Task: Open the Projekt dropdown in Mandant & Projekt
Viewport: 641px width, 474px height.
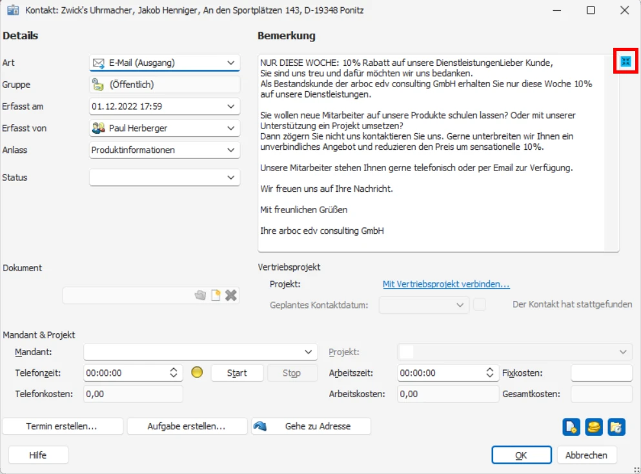Action: click(623, 352)
